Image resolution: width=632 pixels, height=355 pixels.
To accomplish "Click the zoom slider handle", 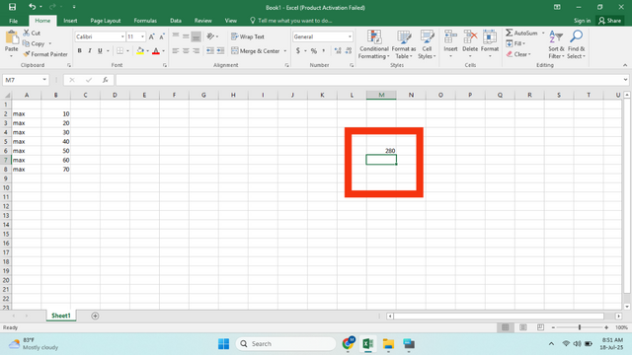I will tap(580, 327).
